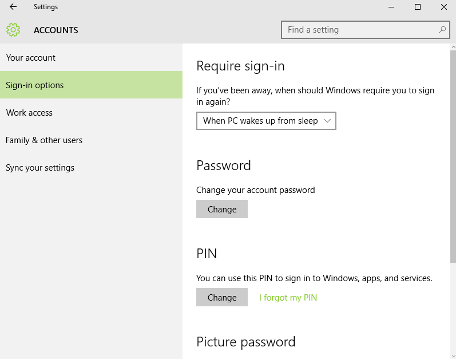Go back with the back arrow

pos(13,7)
